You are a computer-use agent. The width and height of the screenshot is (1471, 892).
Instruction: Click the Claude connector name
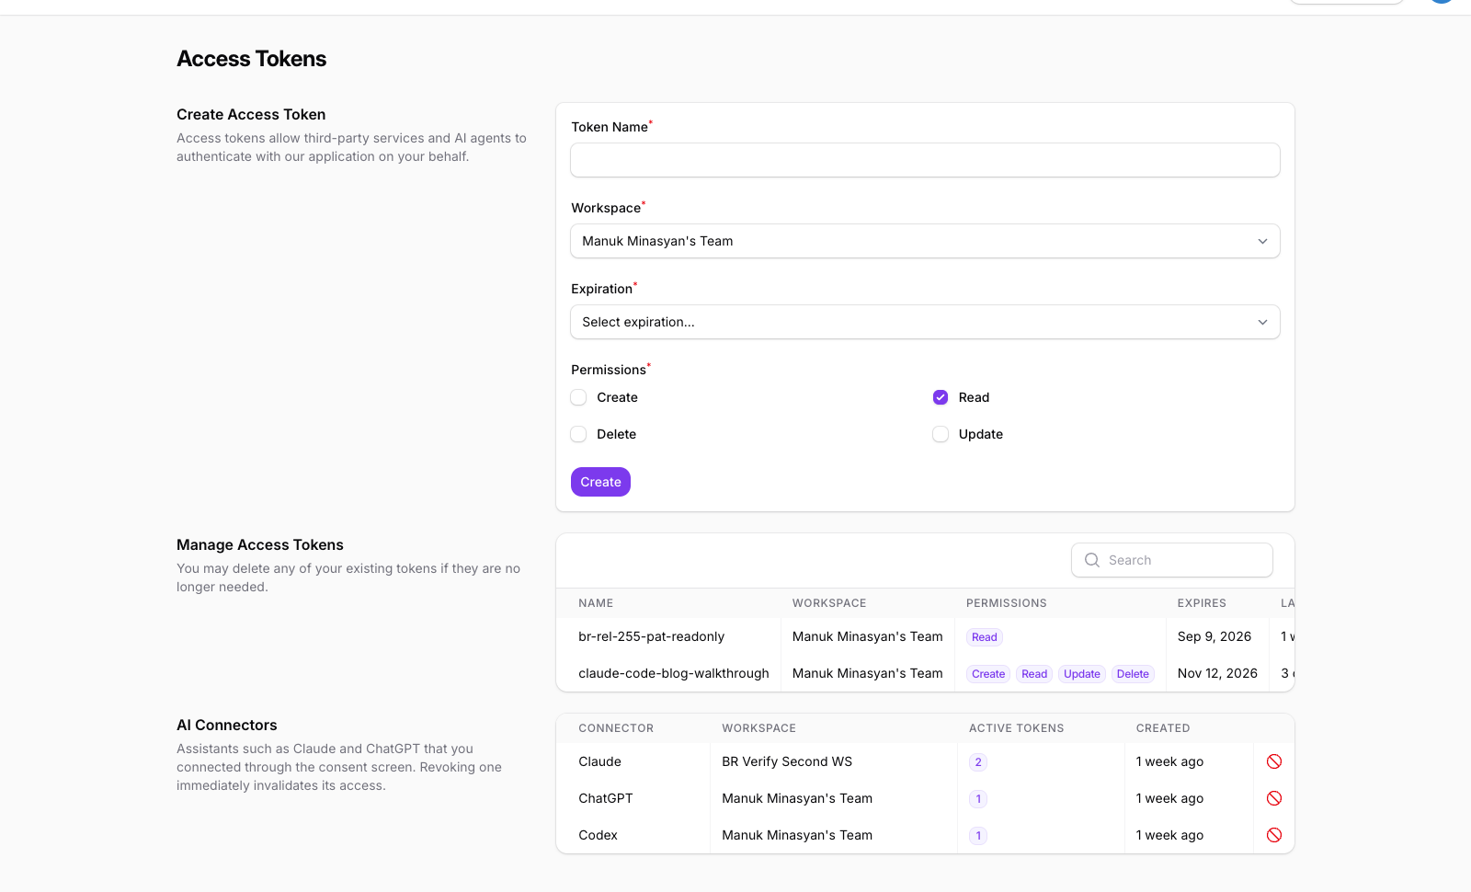599,761
